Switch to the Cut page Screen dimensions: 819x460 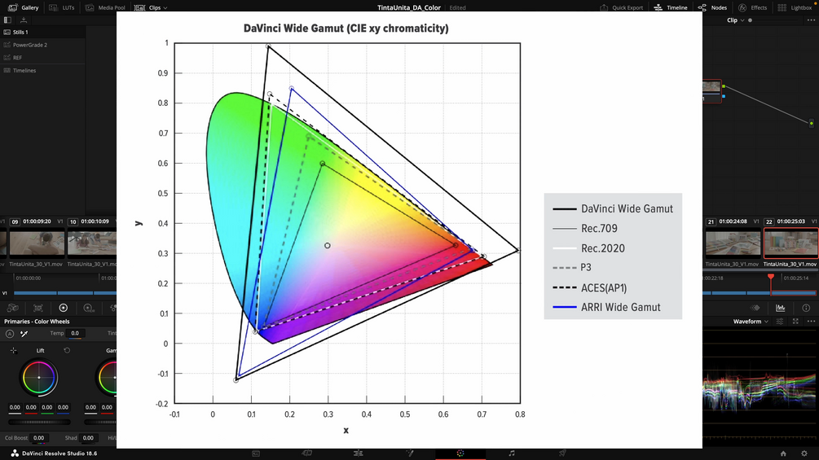click(x=307, y=453)
